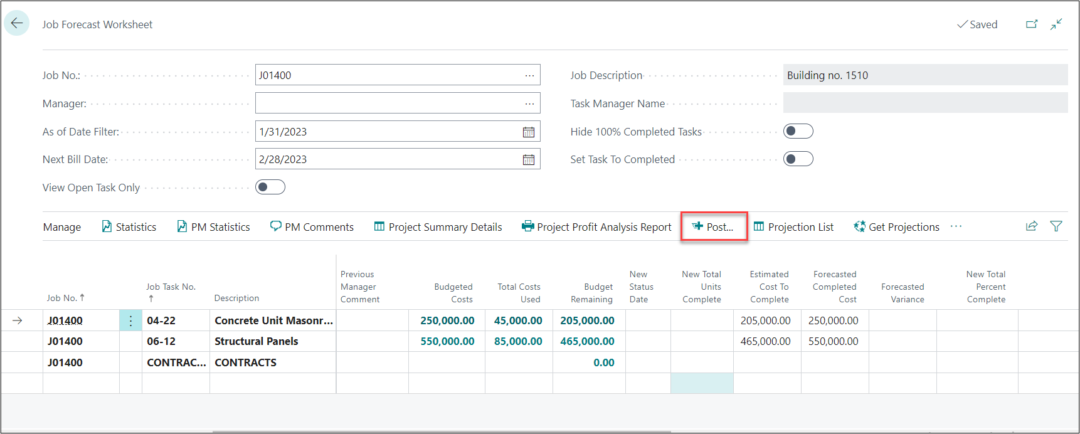Turn on Set Task To Completed
1080x434 pixels.
(x=798, y=159)
